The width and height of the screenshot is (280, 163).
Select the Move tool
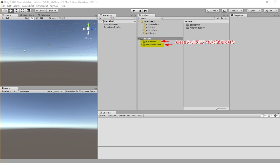[x=11, y=11]
